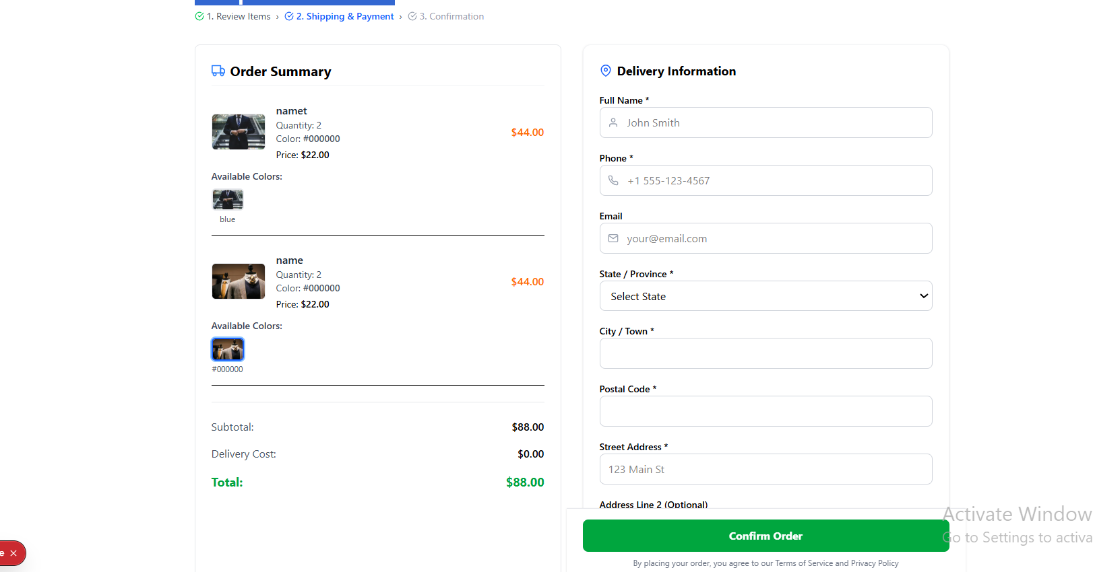
Task: Click the truck icon beside Order Summary
Action: 218,71
